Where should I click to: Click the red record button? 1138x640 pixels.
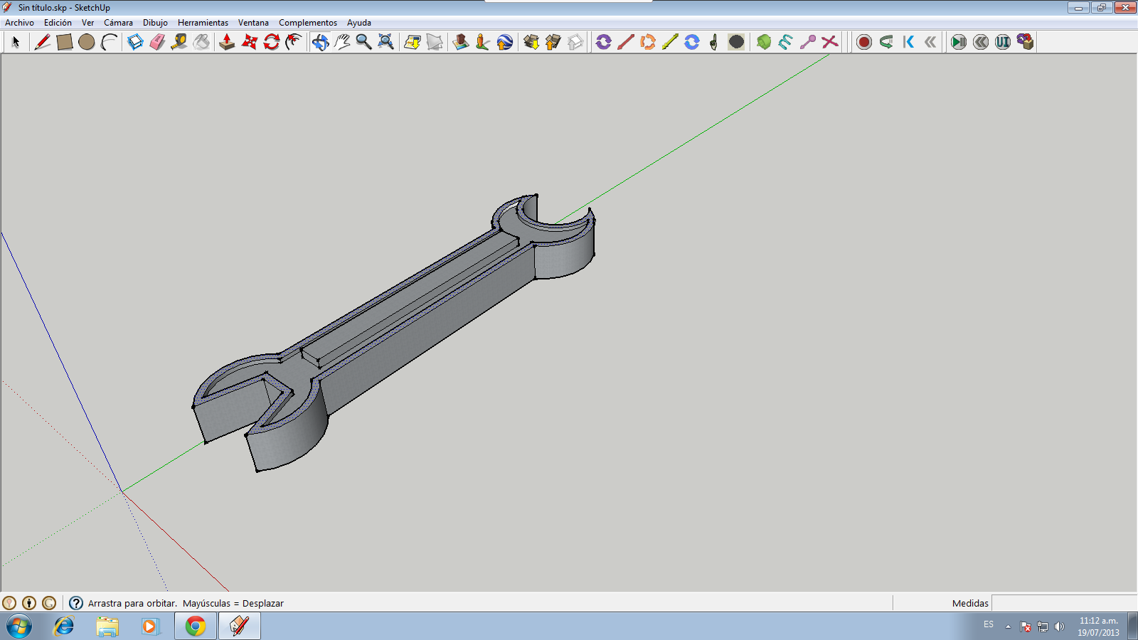pos(864,42)
